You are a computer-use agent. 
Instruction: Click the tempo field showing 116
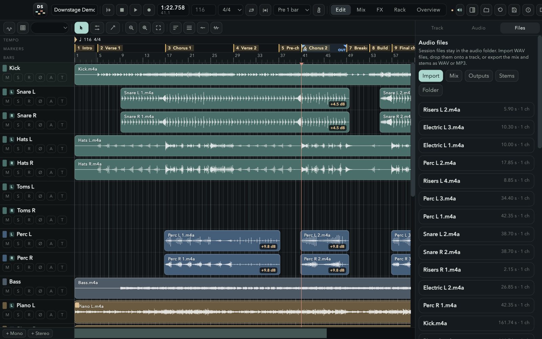[x=203, y=10]
